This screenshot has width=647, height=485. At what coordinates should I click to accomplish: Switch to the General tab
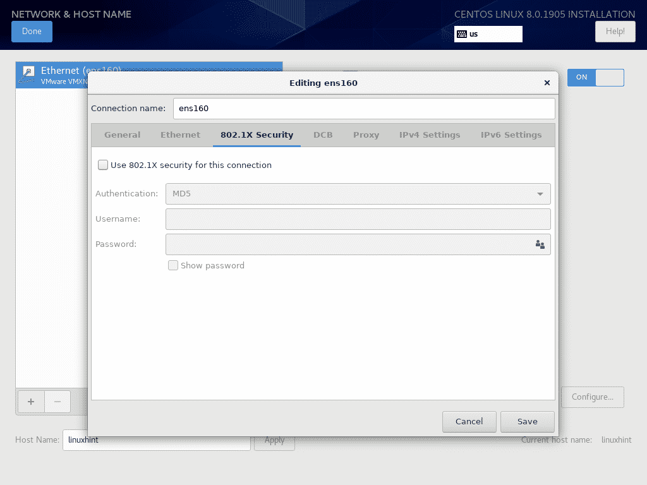122,135
